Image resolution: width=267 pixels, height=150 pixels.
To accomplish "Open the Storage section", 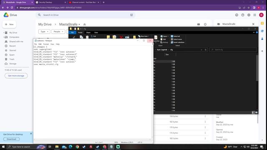I will 13,64.
